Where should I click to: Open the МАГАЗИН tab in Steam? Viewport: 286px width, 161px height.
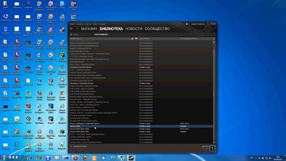pos(89,29)
